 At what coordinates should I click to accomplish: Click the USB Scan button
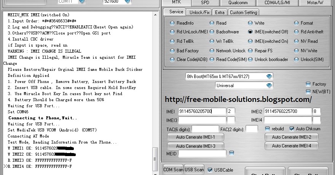coord(194,170)
